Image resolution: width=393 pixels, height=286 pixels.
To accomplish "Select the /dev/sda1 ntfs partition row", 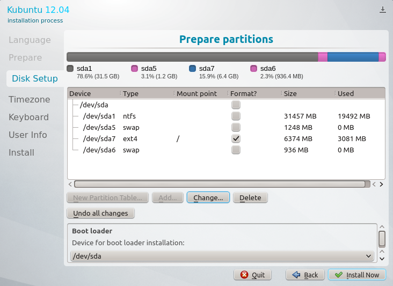I will [226, 116].
